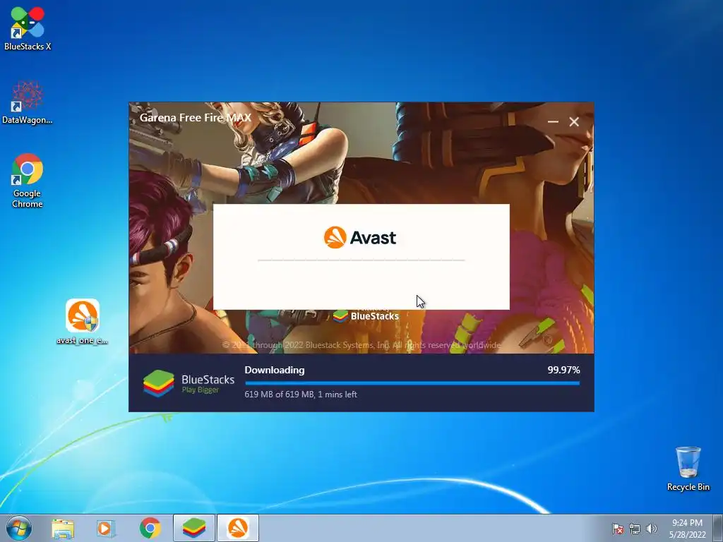Open the Recycle Bin
This screenshot has width=723, height=542.
pos(688,469)
